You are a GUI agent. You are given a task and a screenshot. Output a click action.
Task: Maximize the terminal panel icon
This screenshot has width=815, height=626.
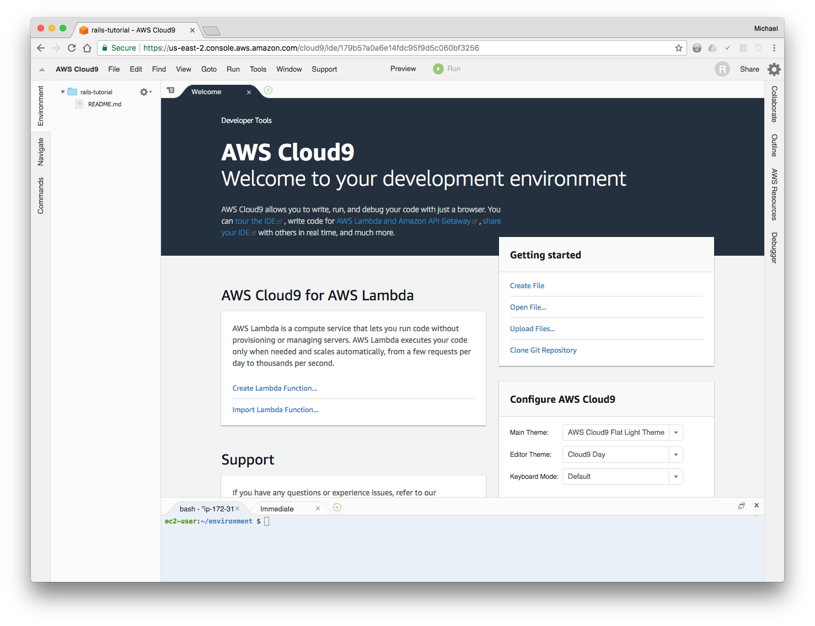coord(742,506)
